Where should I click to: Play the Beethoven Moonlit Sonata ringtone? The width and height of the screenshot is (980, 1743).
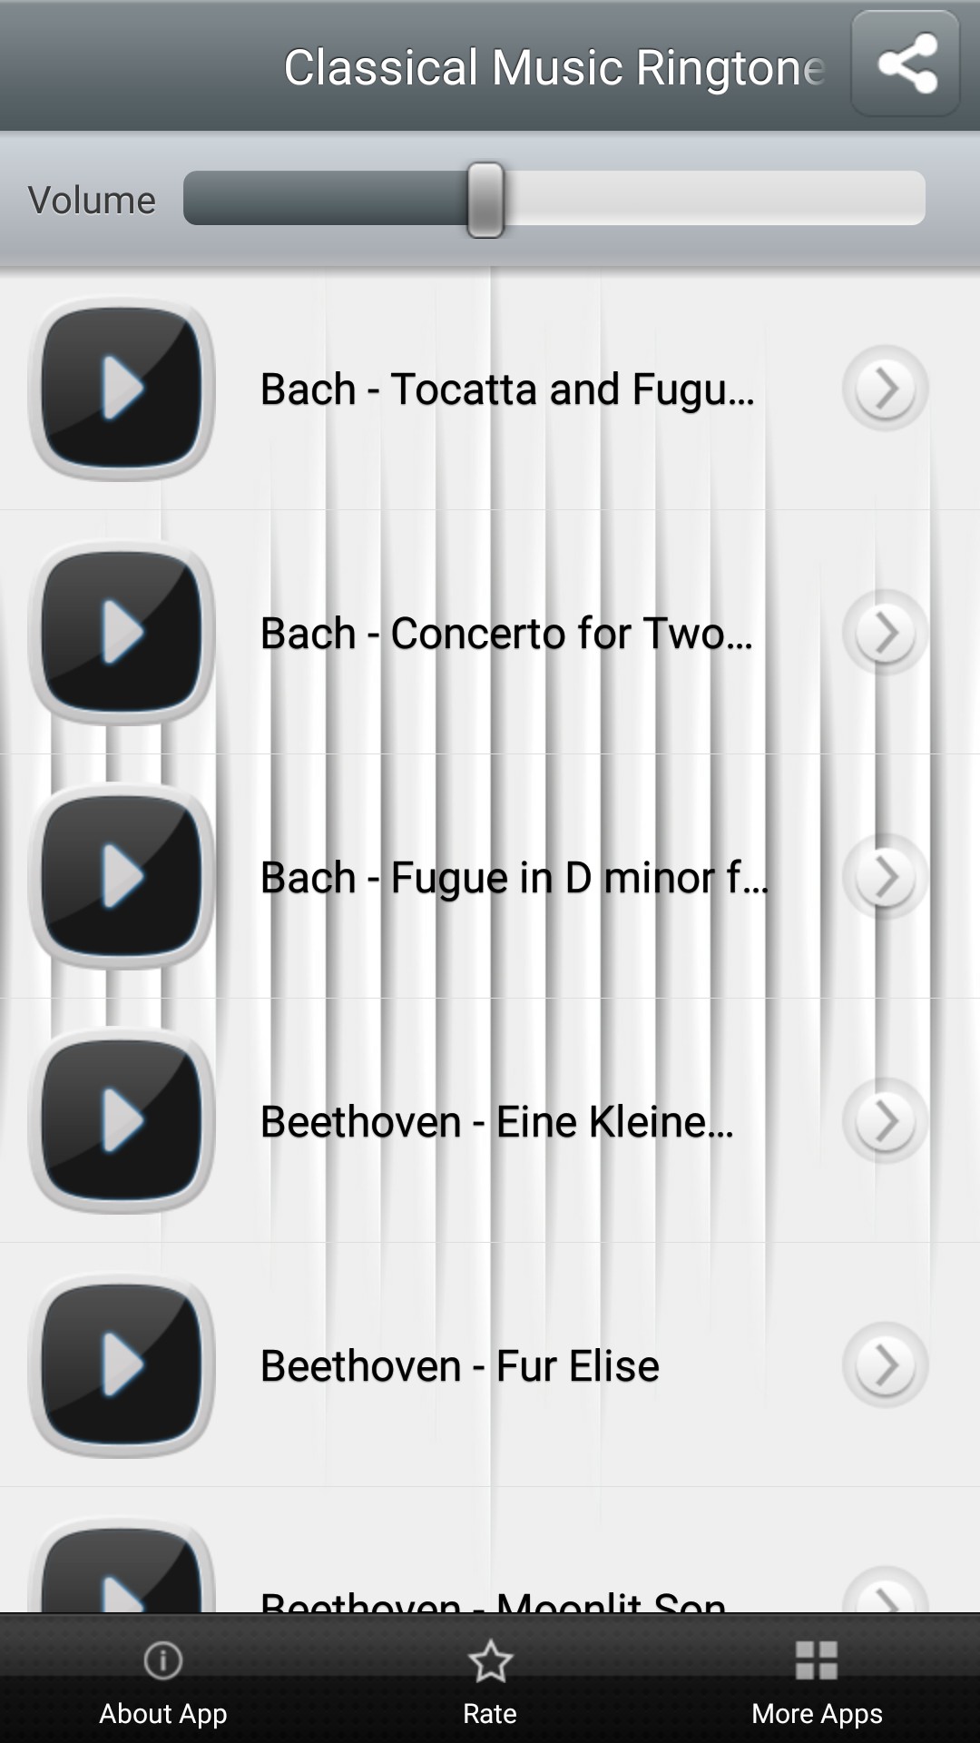coord(122,1575)
